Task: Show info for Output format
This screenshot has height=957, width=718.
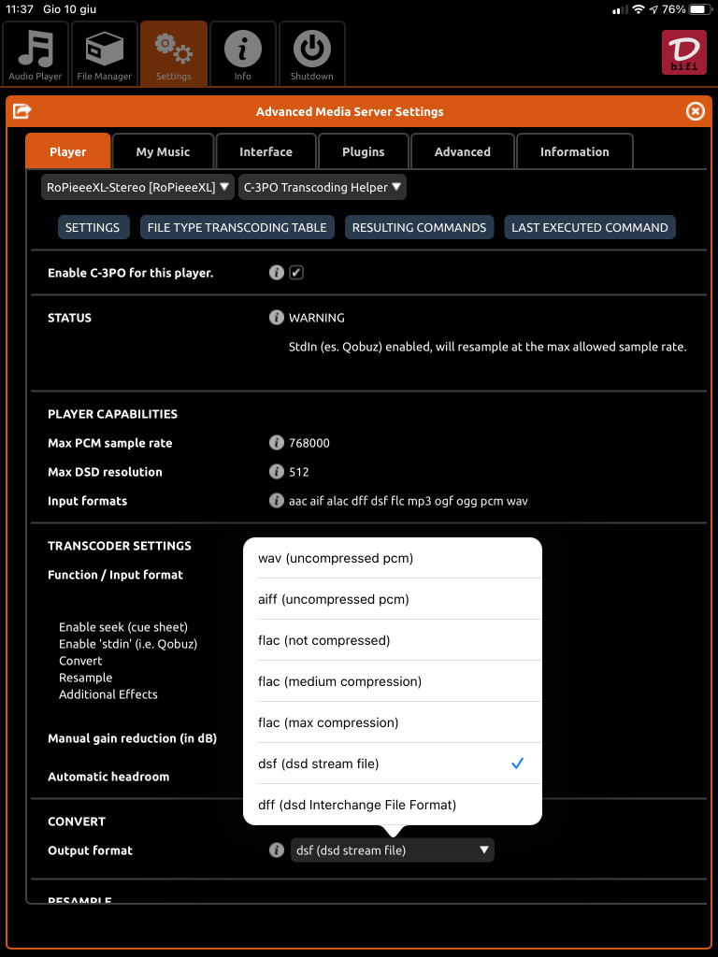Action: click(277, 850)
